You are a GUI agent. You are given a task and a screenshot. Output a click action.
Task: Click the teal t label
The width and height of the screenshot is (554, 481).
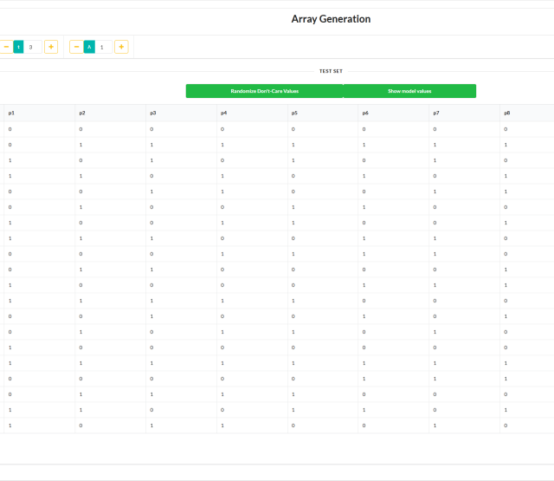(x=18, y=47)
